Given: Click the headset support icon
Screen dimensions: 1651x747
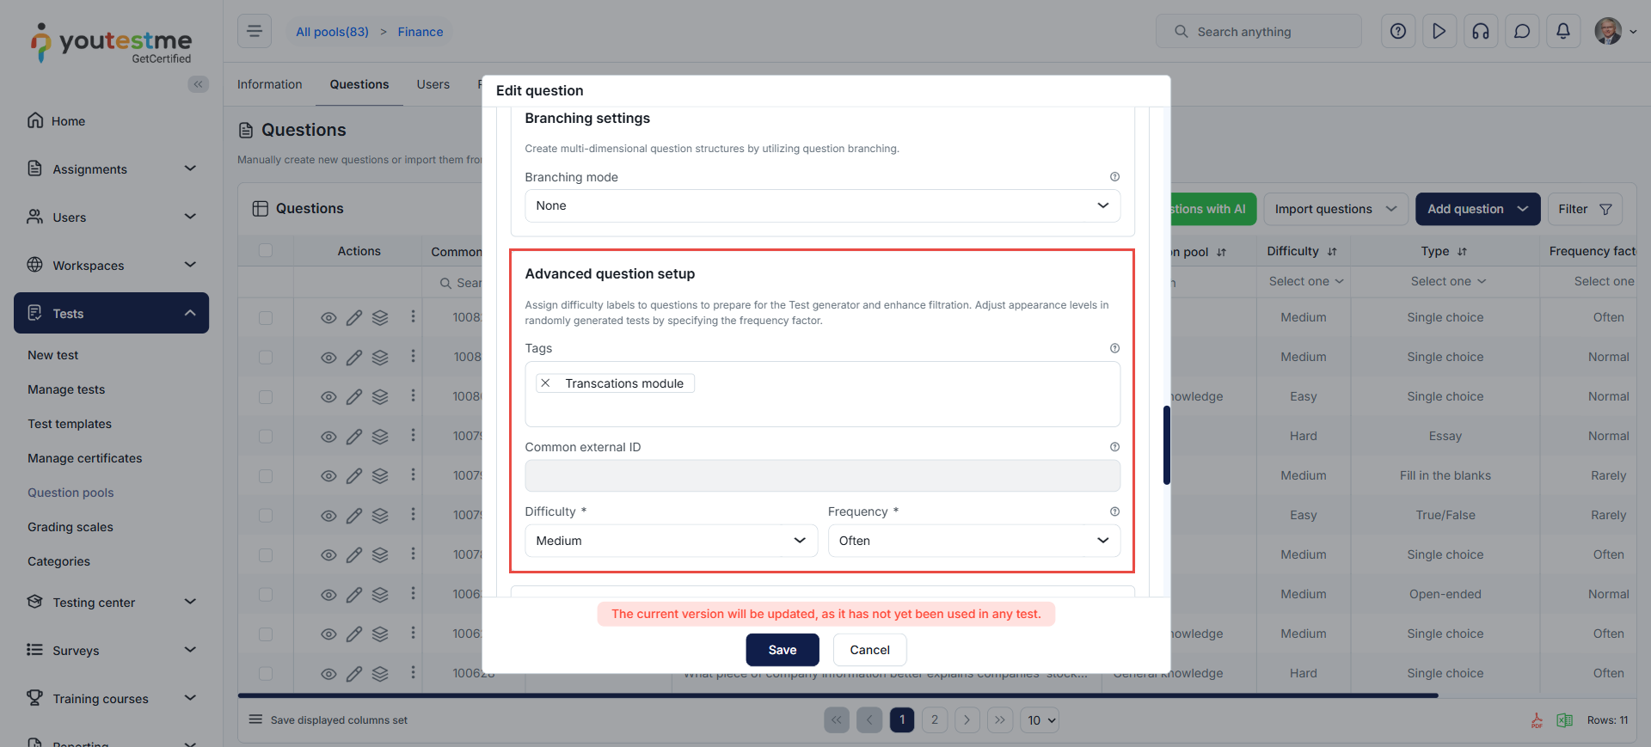Looking at the screenshot, I should [x=1481, y=32].
